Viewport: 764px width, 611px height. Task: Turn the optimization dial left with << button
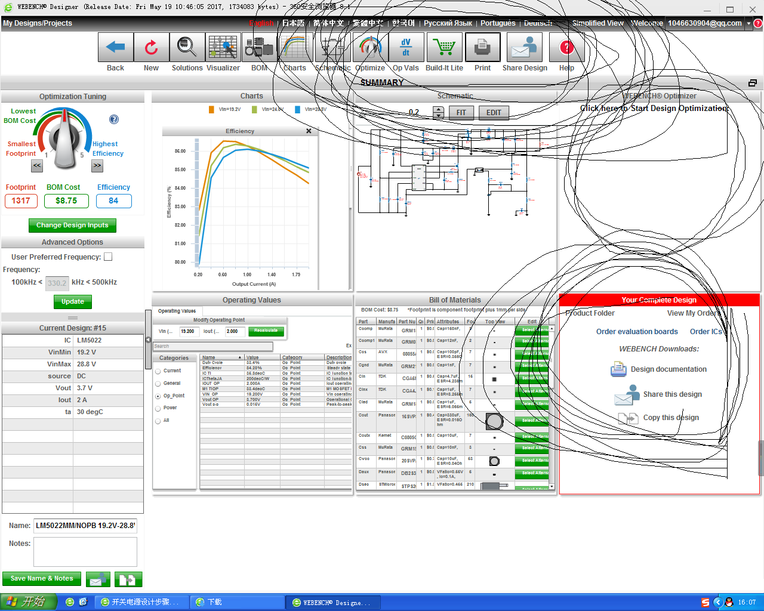37,166
